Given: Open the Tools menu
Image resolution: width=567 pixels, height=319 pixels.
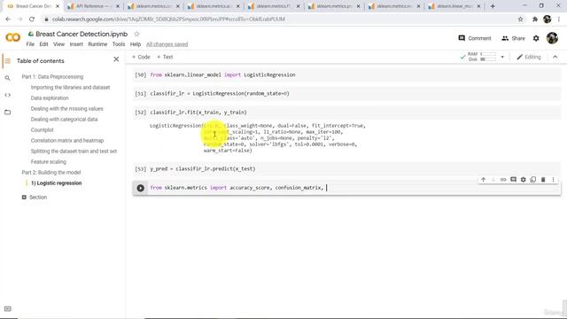Looking at the screenshot, I should click(119, 44).
